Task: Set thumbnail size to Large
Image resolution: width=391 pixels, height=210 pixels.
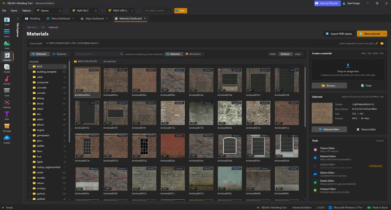Action: pyautogui.click(x=298, y=54)
